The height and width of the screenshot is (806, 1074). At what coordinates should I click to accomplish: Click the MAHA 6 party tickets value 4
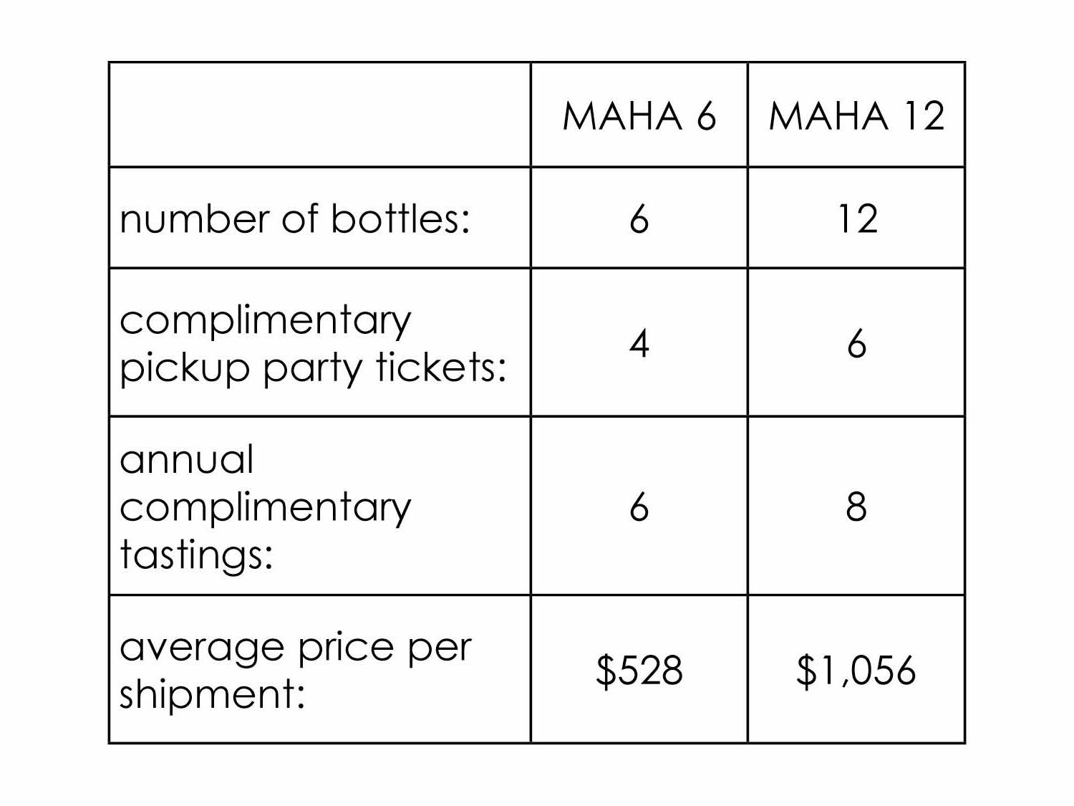639,344
